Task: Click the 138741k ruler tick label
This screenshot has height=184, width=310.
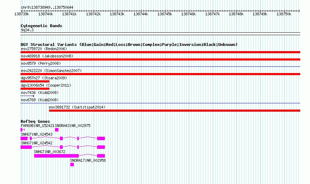Action: click(x=69, y=14)
